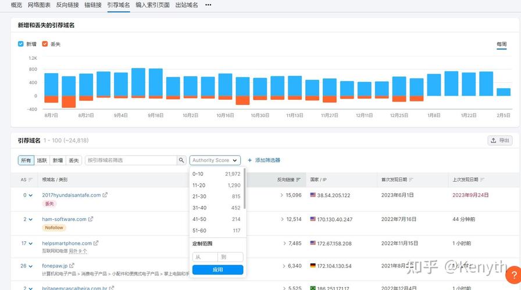Open the ham-software.com domain link
The height and width of the screenshot is (290, 521).
(64, 219)
